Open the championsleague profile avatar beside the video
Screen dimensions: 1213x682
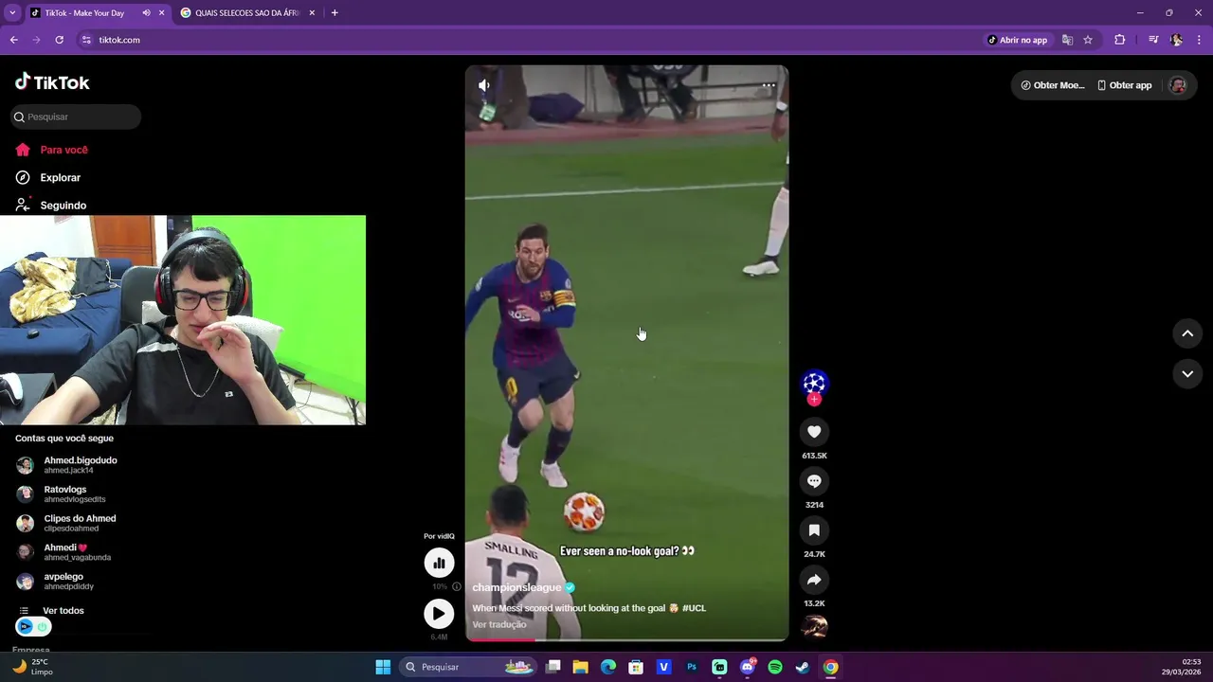(814, 383)
